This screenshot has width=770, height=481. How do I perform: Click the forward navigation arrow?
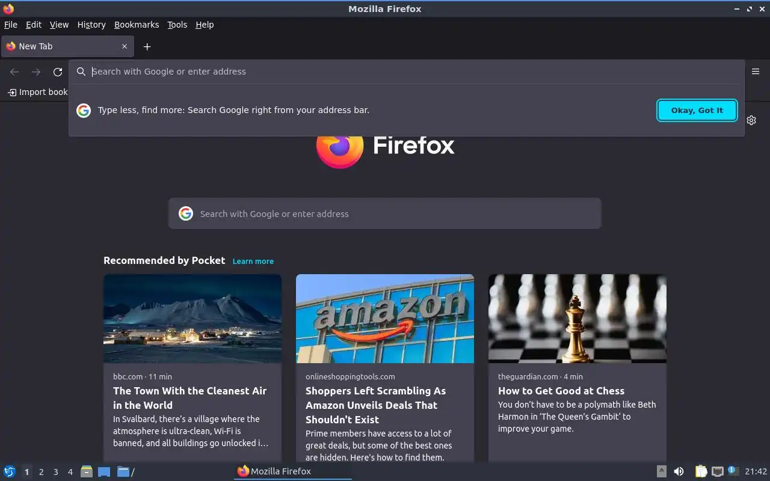click(x=36, y=72)
